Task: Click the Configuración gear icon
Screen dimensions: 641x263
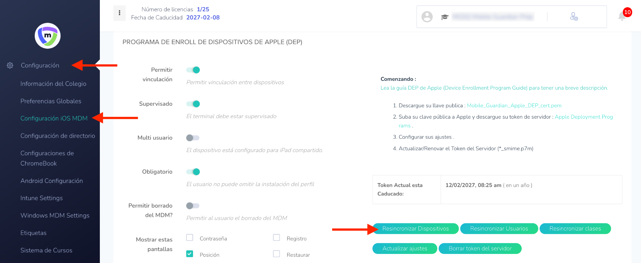Action: click(10, 65)
